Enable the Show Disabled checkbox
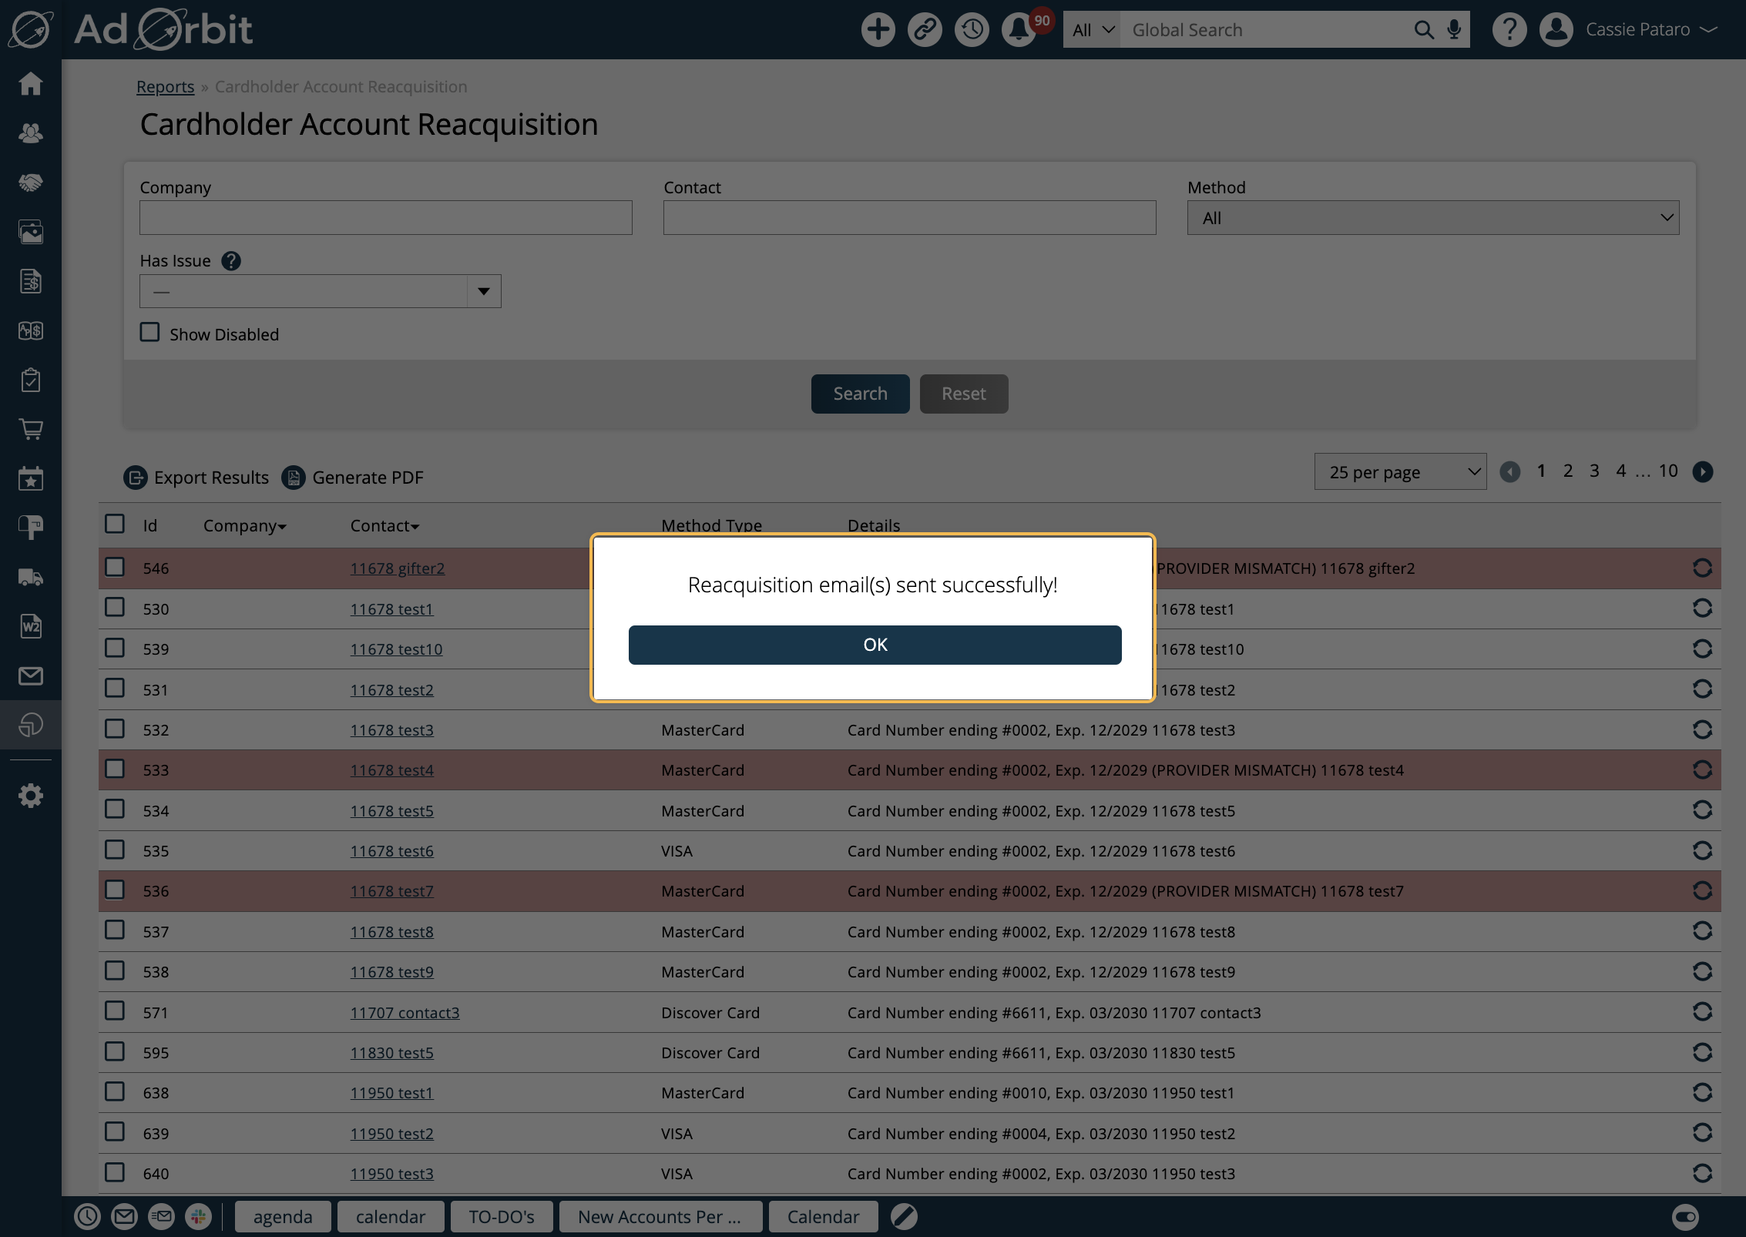 (x=149, y=333)
